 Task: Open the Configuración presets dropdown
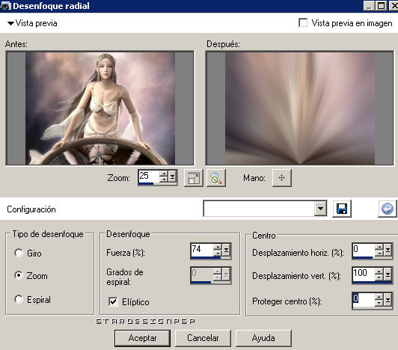[x=320, y=209]
